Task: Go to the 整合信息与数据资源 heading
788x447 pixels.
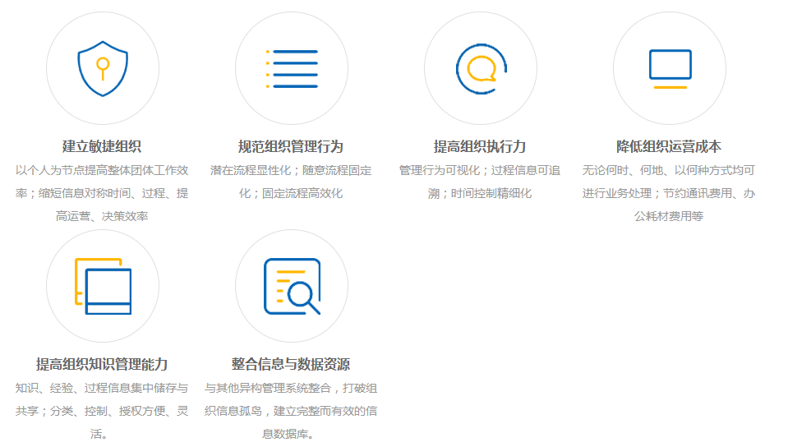Action: pyautogui.click(x=291, y=364)
